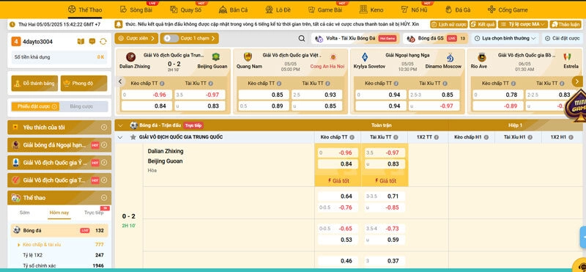Select 0.84 Beijing Guoan handicap odds in table
Image resolution: width=586 pixels, height=272 pixels.
point(338,164)
